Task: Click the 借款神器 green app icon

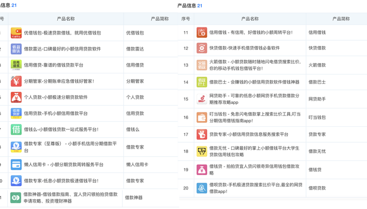Action: 15,198
